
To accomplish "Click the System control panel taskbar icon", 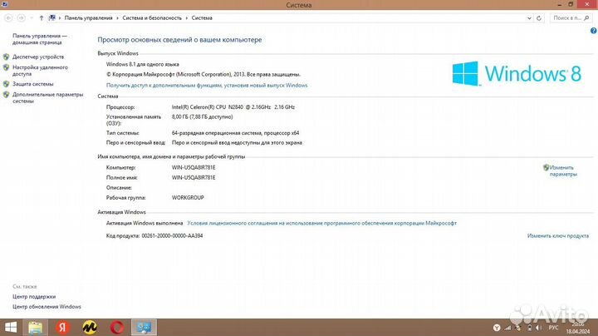I will click(x=143, y=327).
